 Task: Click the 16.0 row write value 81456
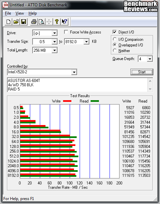(x=129, y=132)
